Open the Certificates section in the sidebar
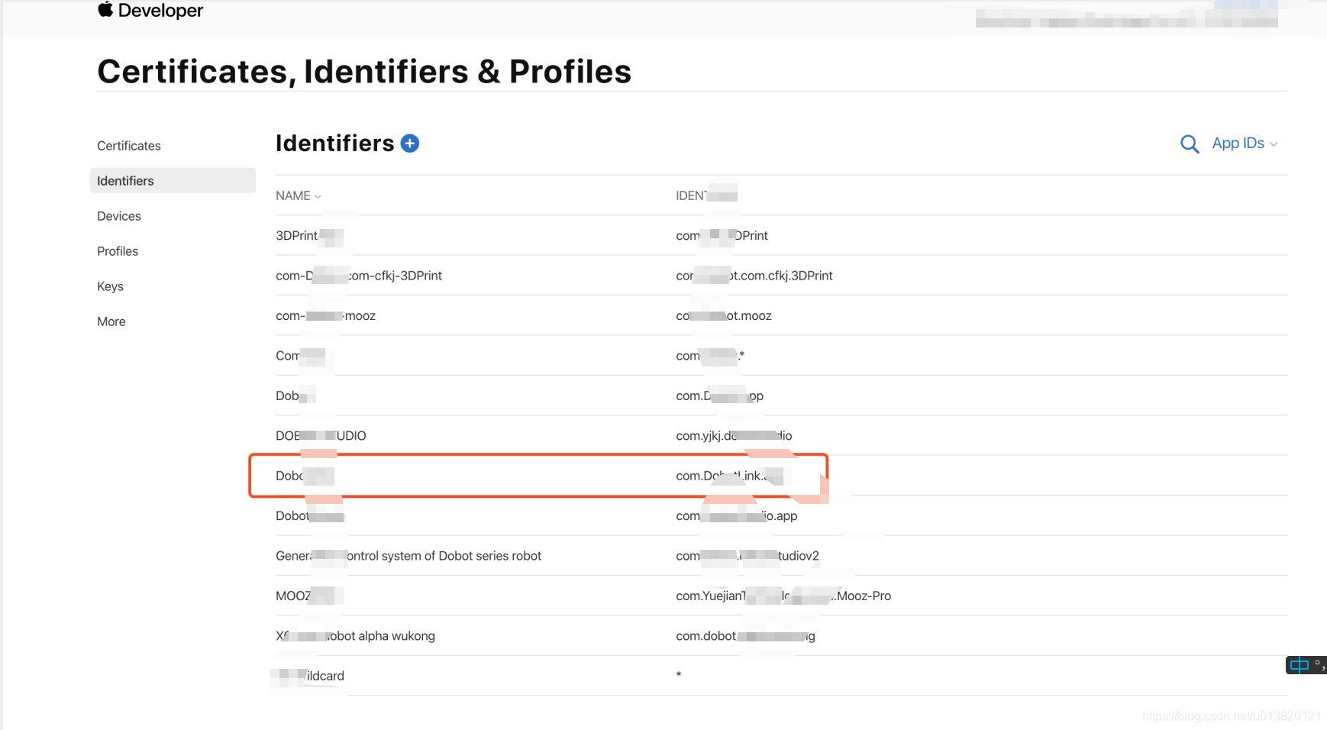The width and height of the screenshot is (1327, 730). (x=129, y=146)
